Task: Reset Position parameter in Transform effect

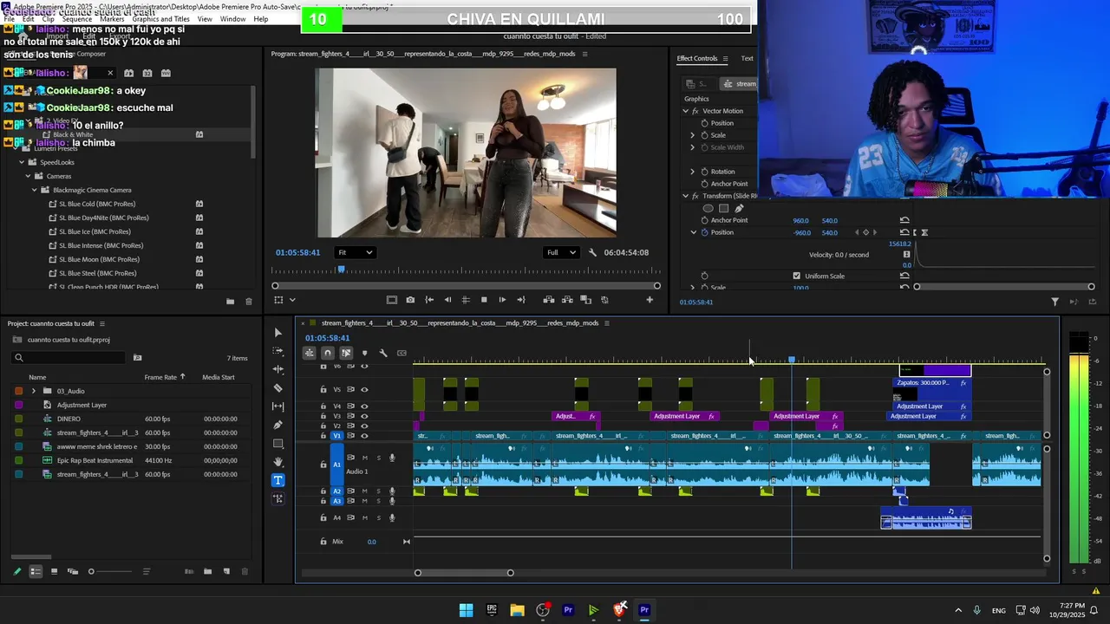Action: point(904,232)
